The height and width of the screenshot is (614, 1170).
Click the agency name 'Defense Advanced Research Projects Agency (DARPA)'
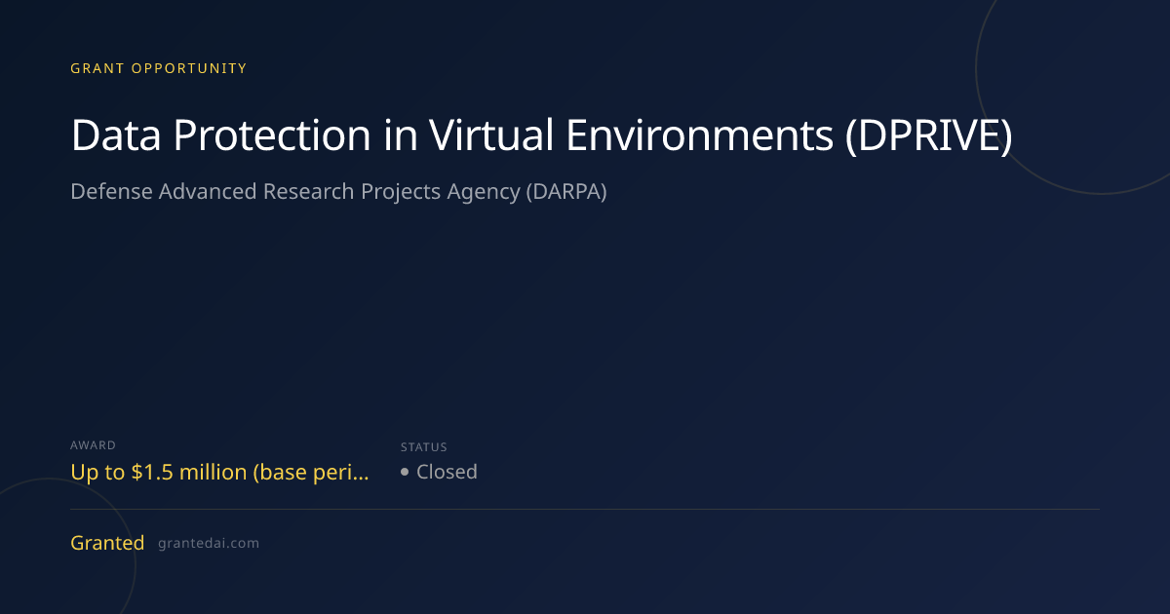[x=338, y=192]
